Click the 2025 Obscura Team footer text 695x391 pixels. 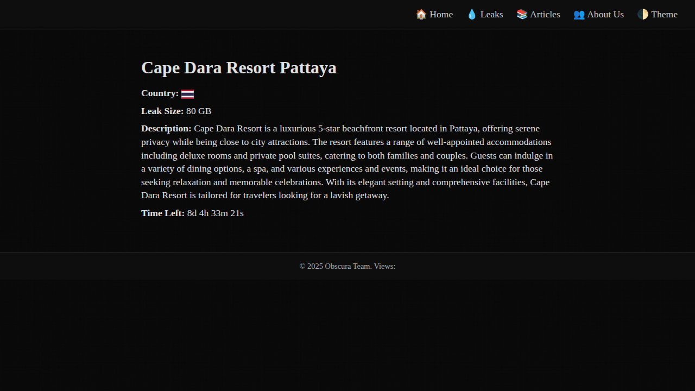(x=335, y=267)
